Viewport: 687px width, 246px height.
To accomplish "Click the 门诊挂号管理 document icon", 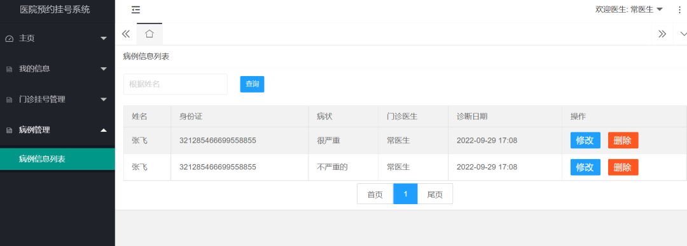I will point(9,100).
